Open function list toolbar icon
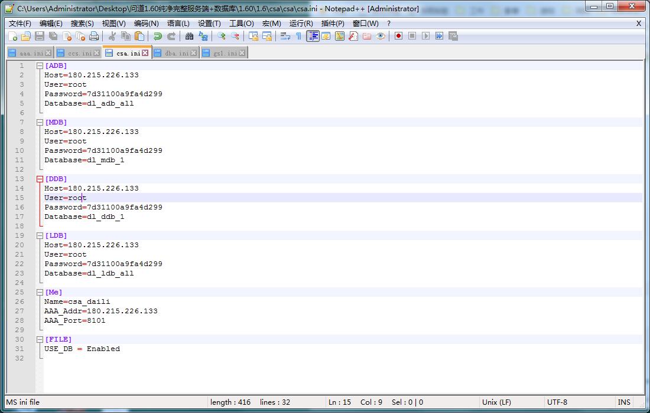650x413 pixels. (353, 37)
